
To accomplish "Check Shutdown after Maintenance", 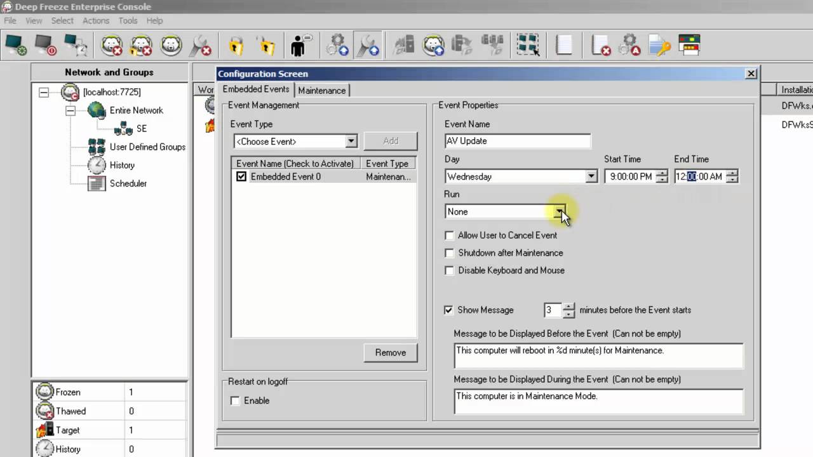I will (x=450, y=253).
